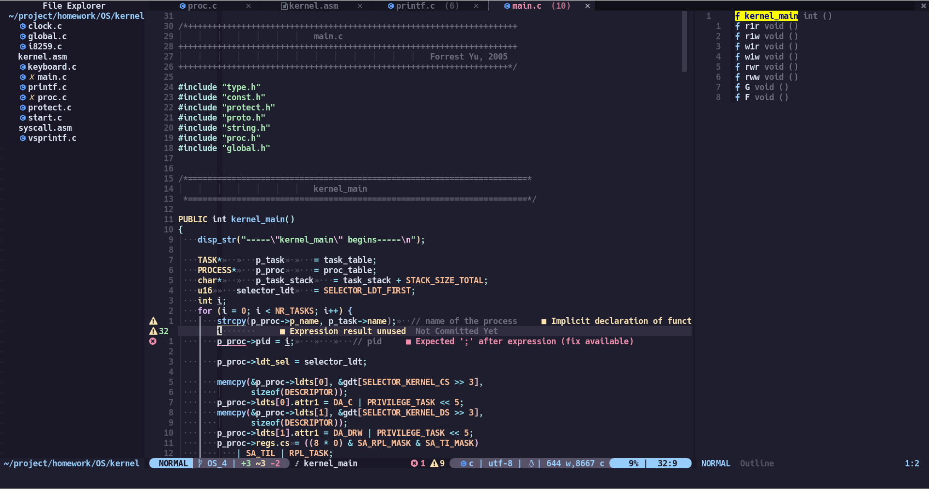Open syscall.asm in the File Explorer
929x492 pixels.
click(x=45, y=128)
